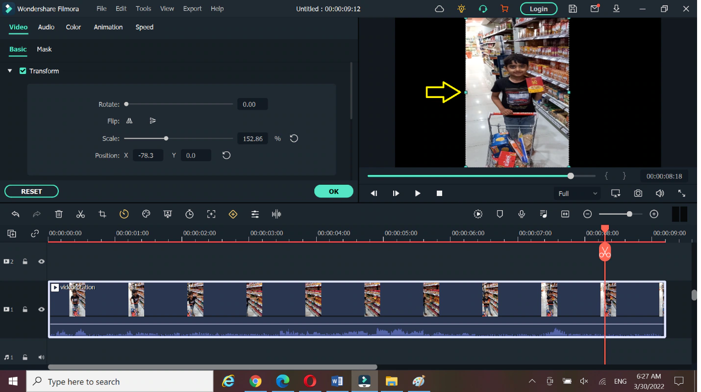Show hidden icons in system tray
701x392 pixels.
532,381
